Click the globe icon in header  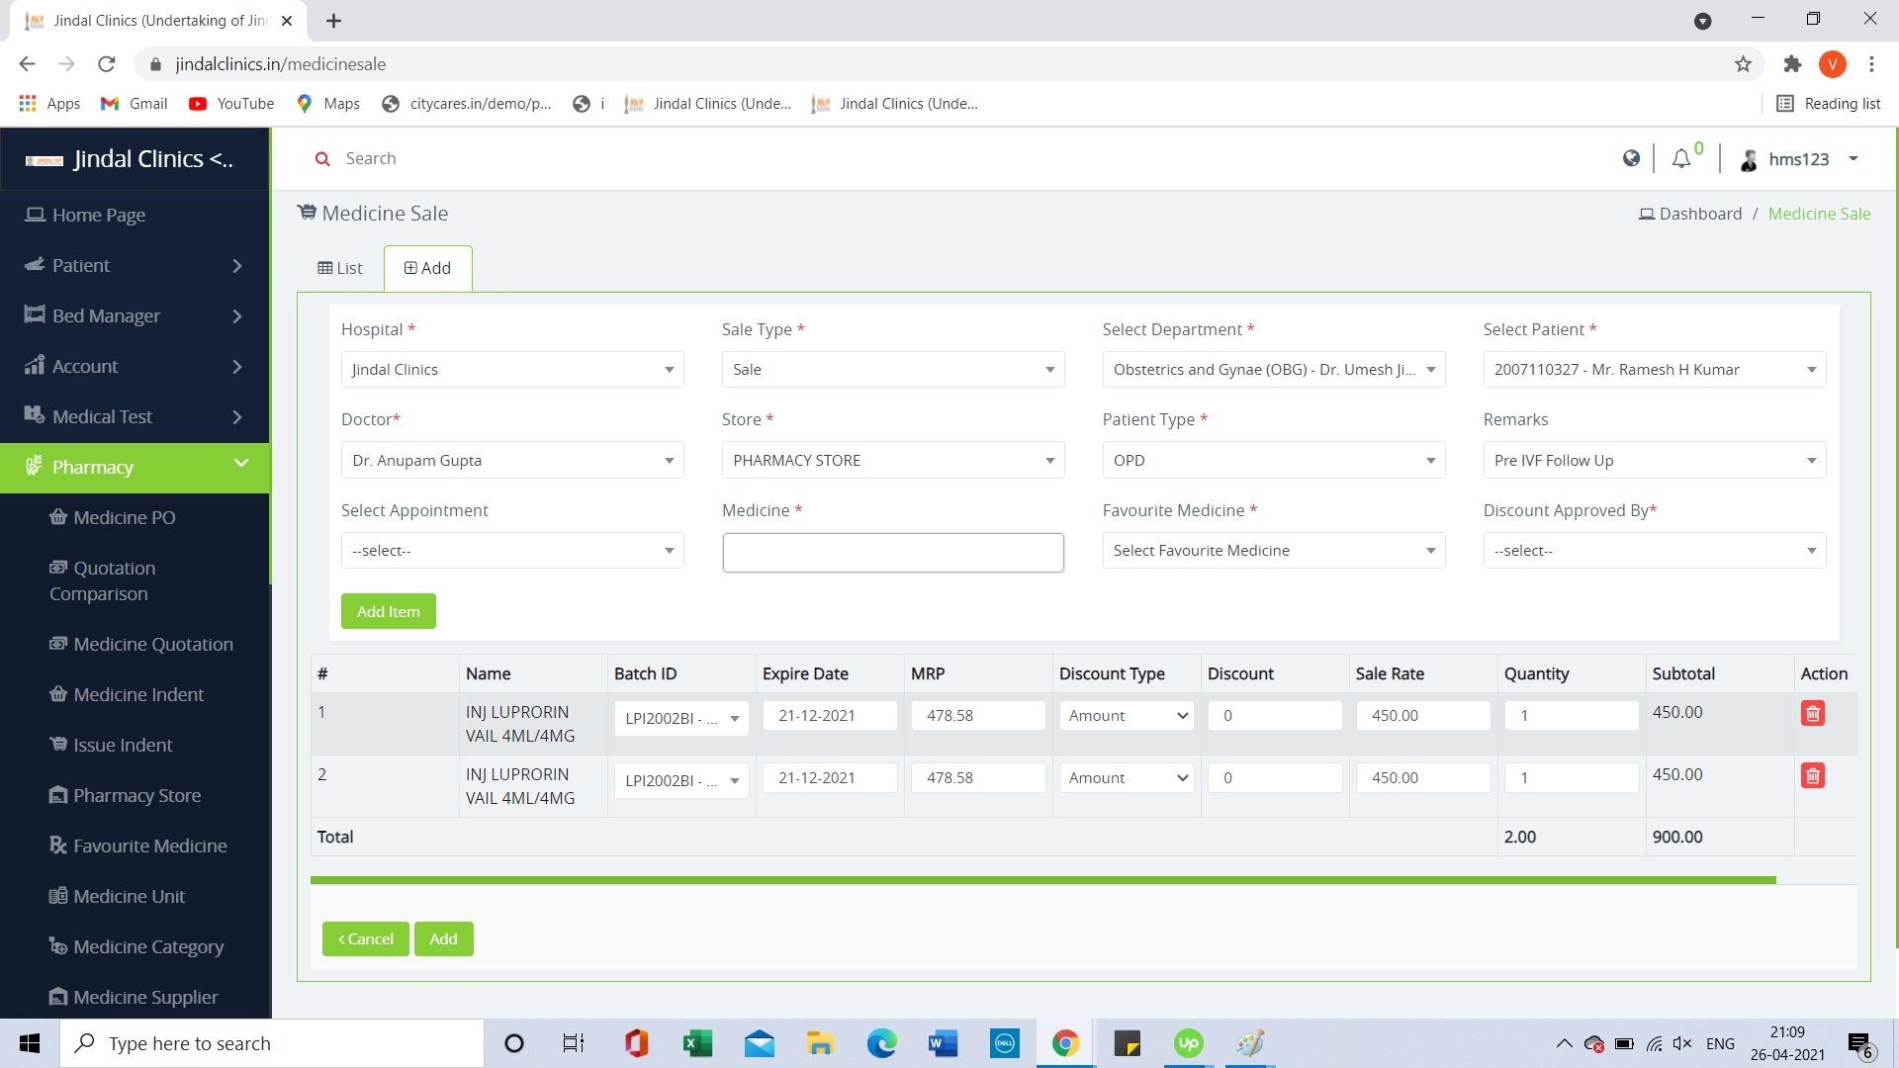pyautogui.click(x=1631, y=159)
